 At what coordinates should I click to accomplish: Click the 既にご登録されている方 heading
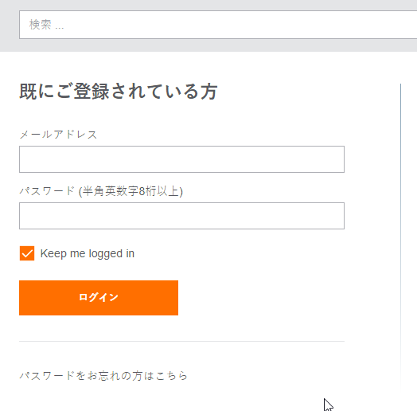click(x=119, y=92)
